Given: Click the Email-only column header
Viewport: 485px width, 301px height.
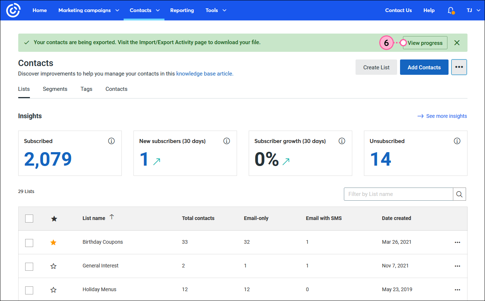Looking at the screenshot, I should coord(256,218).
